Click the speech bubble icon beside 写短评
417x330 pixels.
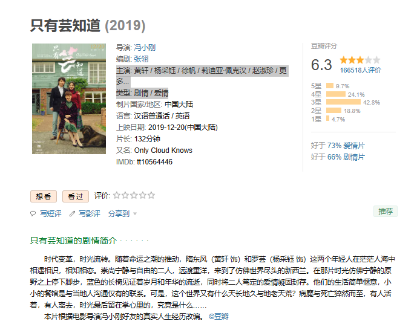point(33,213)
